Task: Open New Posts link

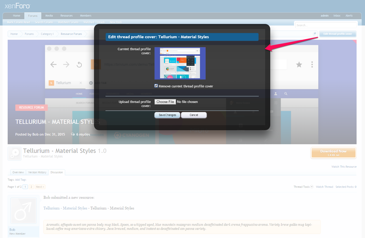Action: [116, 22]
